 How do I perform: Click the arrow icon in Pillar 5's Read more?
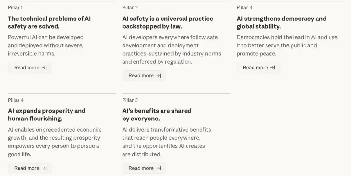[159, 168]
